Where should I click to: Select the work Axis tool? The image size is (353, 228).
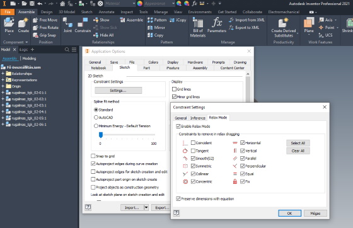[x=326, y=20]
